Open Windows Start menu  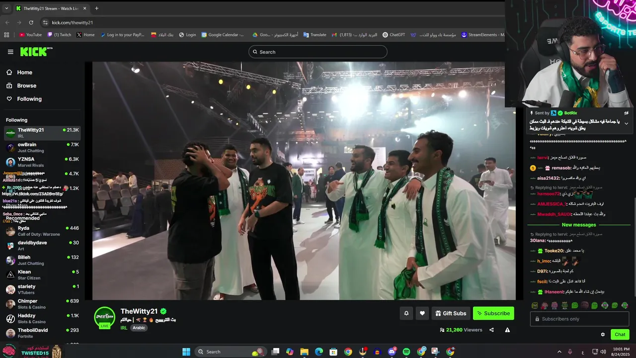pos(186,352)
